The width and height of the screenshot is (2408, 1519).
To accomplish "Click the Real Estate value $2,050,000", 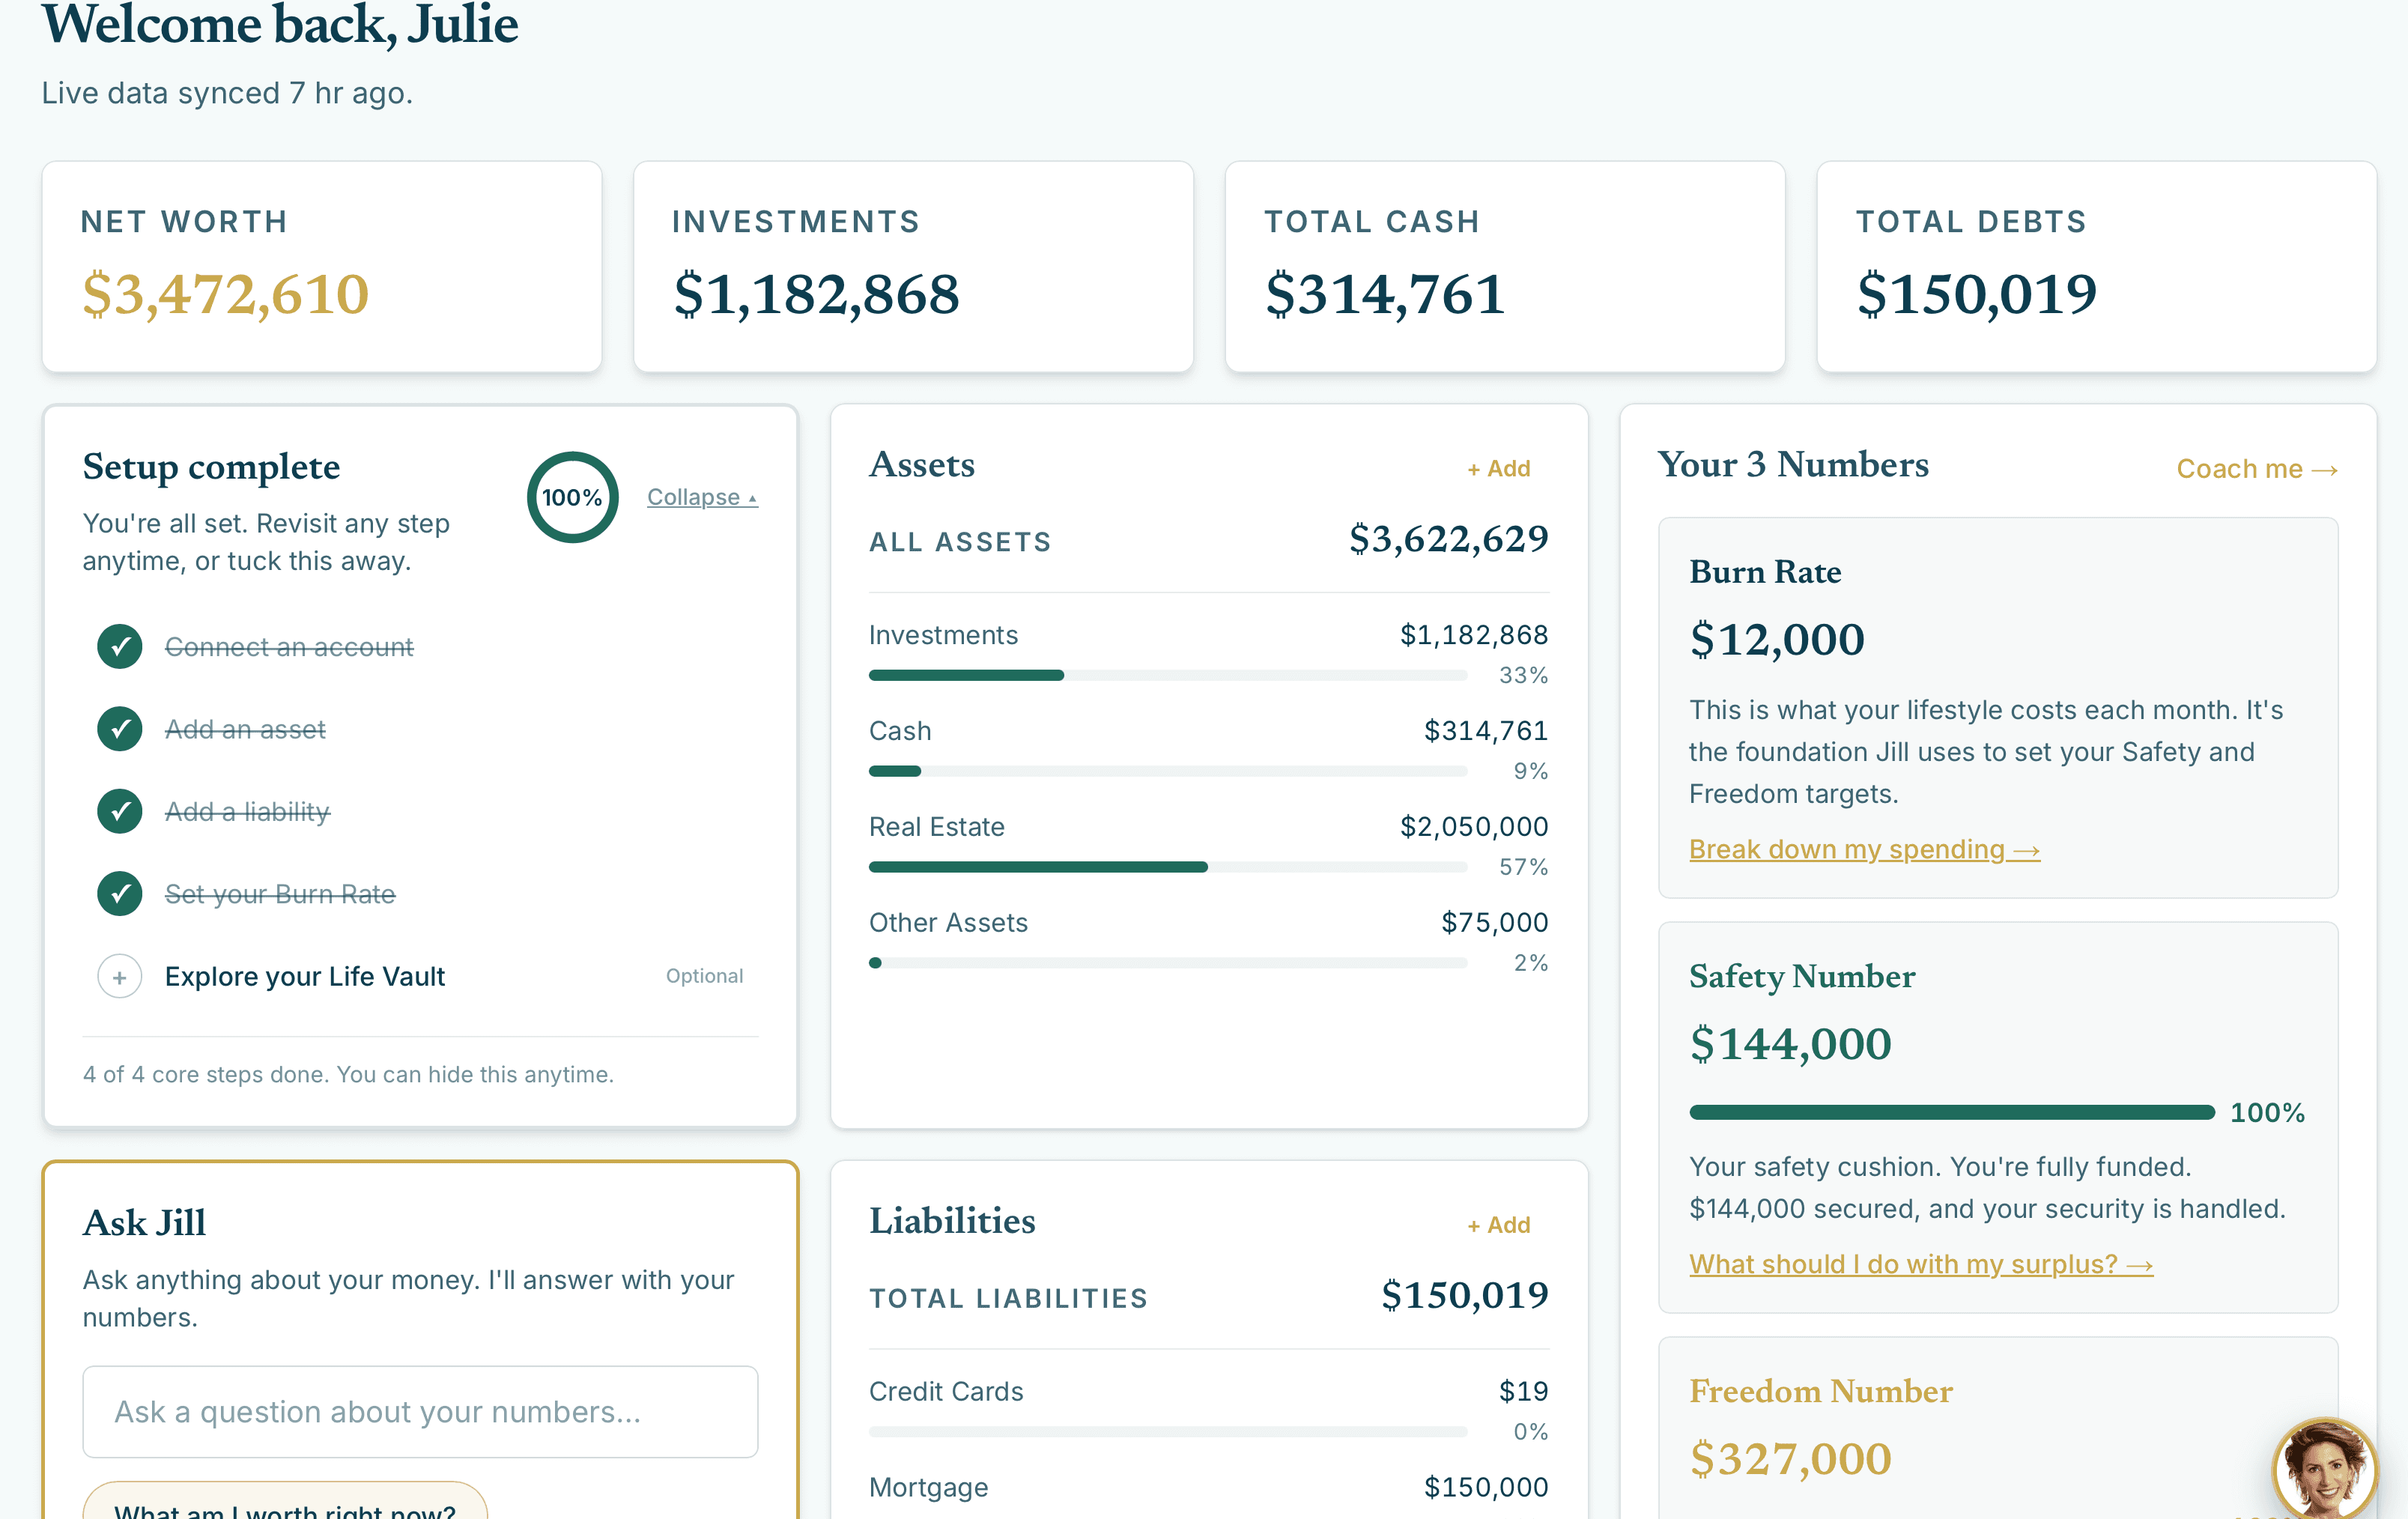I will pyautogui.click(x=1474, y=827).
